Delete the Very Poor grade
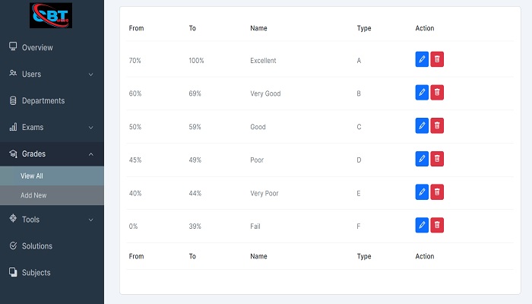 pos(437,192)
